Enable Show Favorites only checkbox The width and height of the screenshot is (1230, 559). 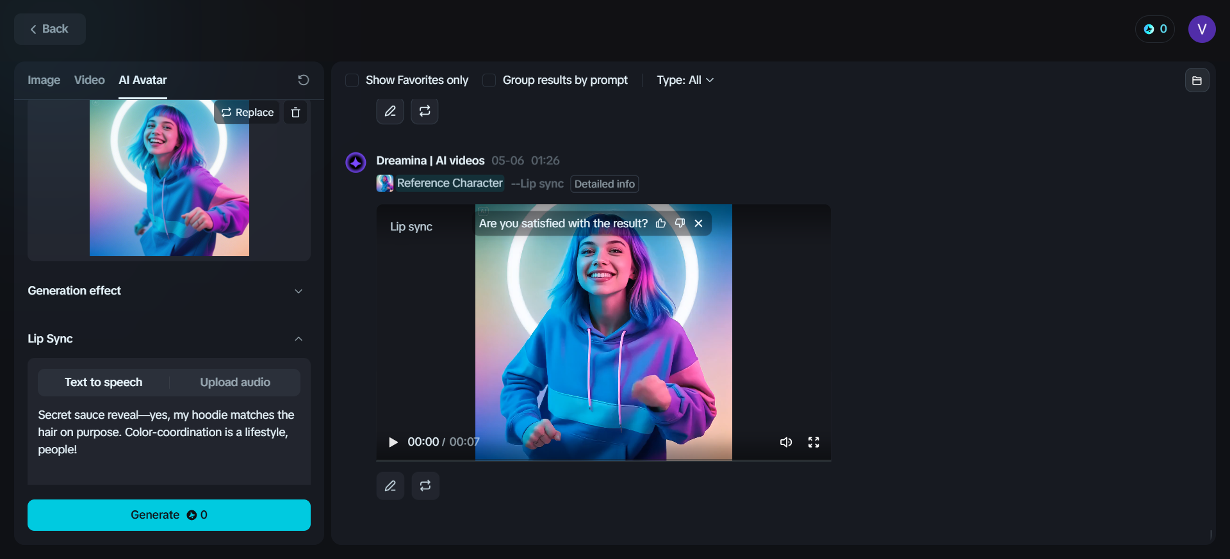[x=352, y=80]
